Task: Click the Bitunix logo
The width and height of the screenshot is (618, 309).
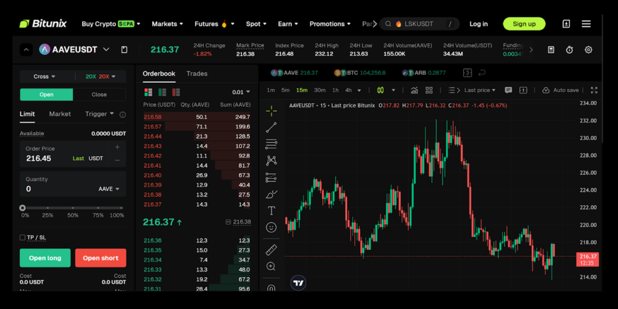Action: point(43,24)
